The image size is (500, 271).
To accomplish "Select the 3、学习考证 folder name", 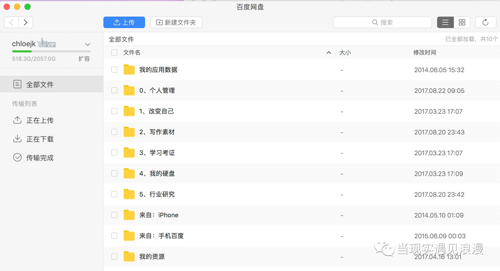I will coord(157,153).
